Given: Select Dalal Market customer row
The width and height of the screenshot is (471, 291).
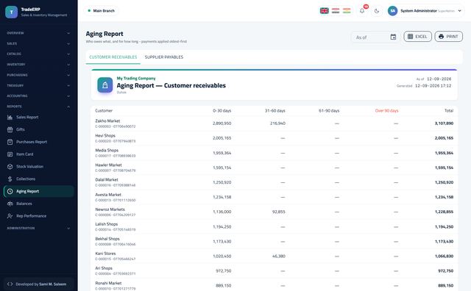Looking at the screenshot, I should pos(275,182).
